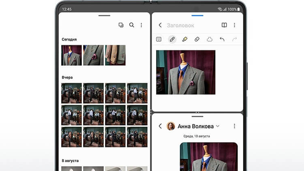Viewport: 304px width, 171px height.
Task: Tap the notes window blue handle
Action: [197, 15]
